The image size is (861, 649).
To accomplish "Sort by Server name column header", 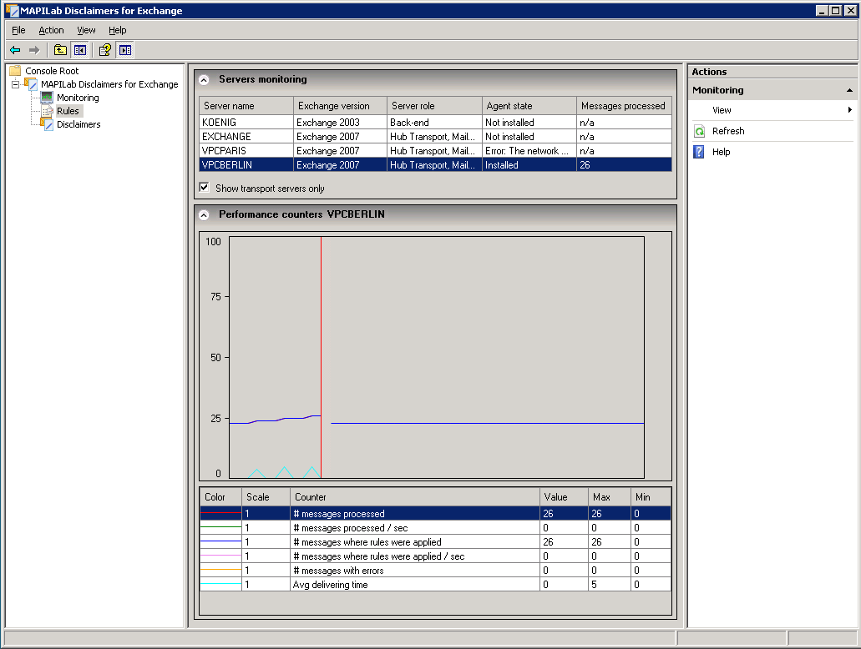I will 246,106.
